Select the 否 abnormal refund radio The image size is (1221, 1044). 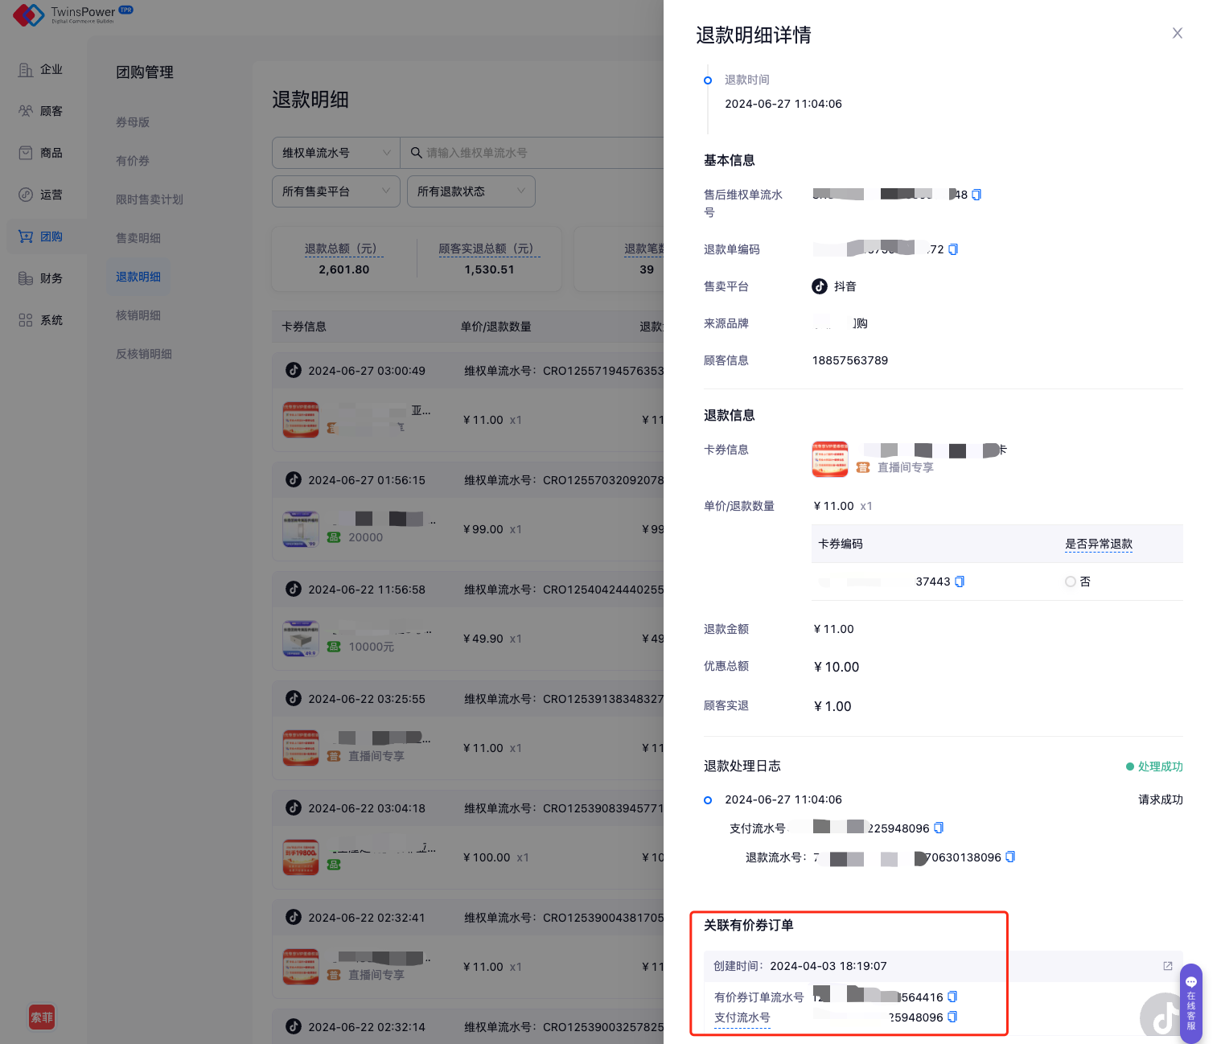1071,582
